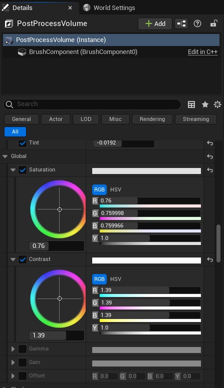Reset the Tint value to default
The width and height of the screenshot is (224, 388).
(210, 143)
